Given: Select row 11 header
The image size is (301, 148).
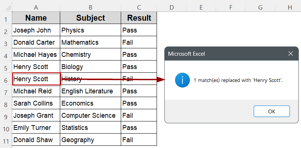Looking at the screenshot, I should (6, 140).
